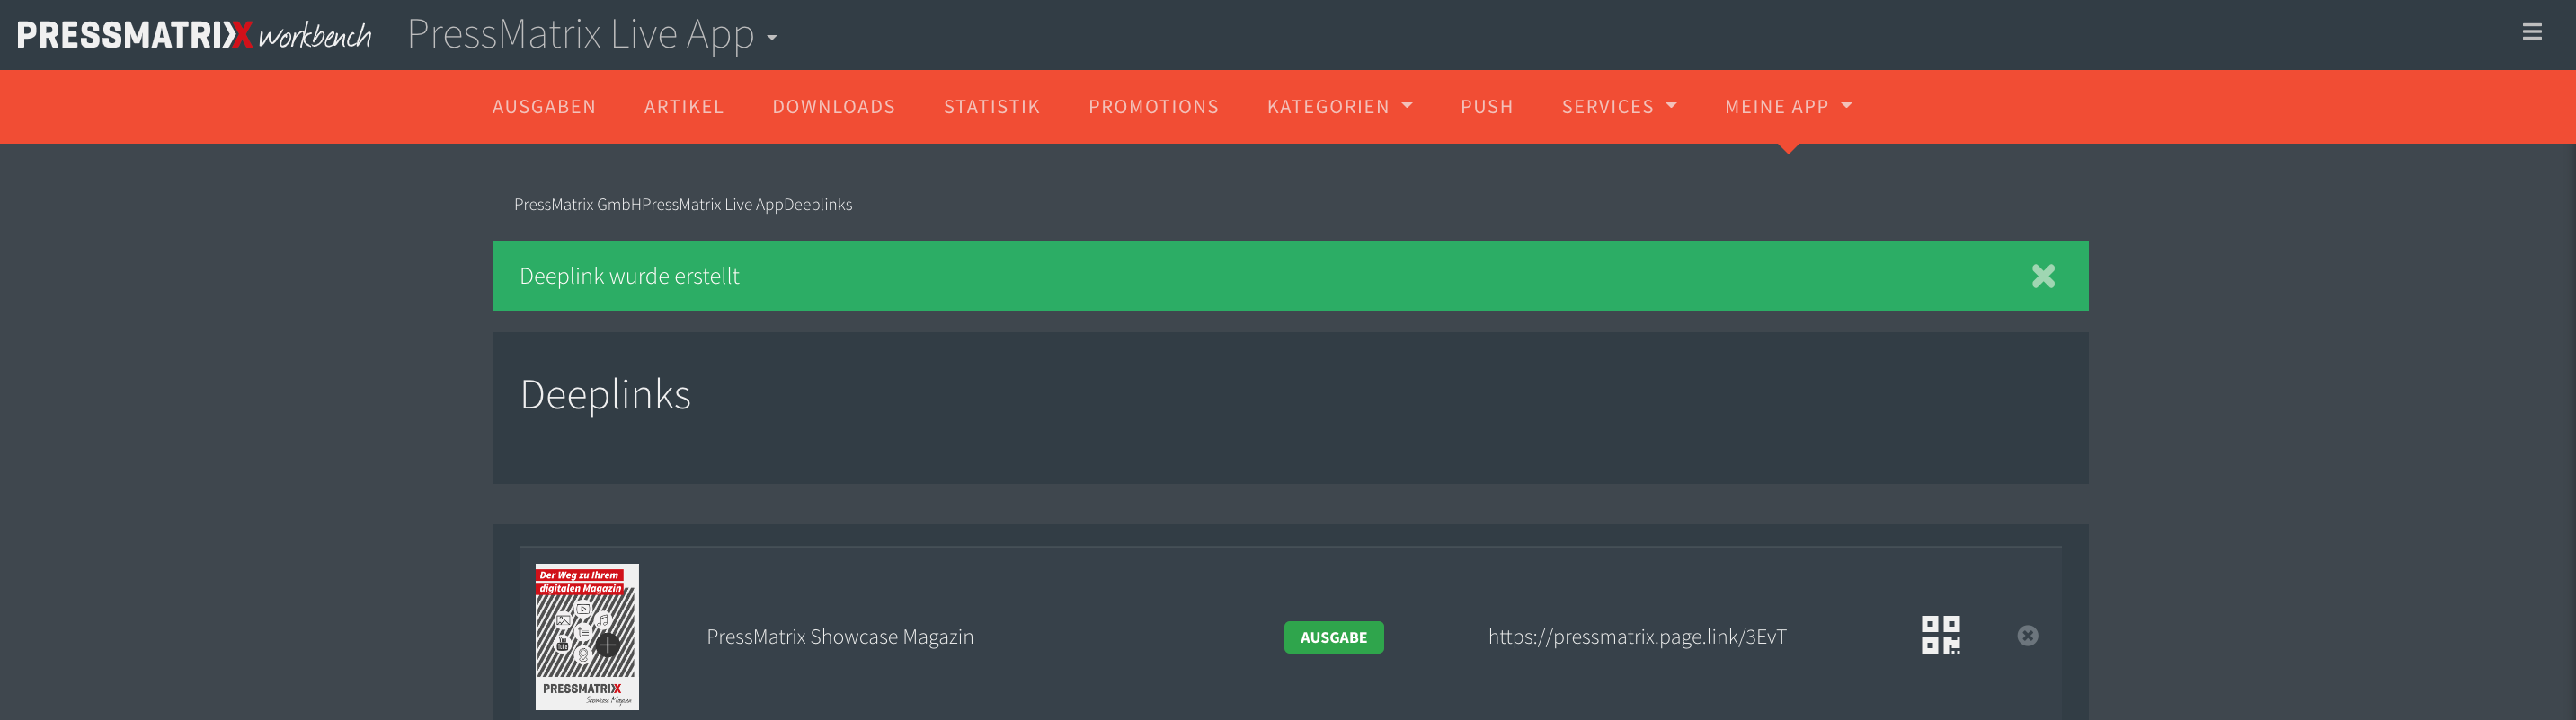Expand the Kategorien menu

[1339, 107]
